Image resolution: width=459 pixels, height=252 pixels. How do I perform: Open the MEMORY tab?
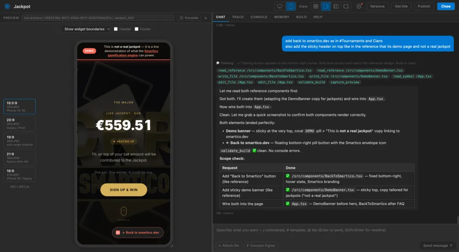click(282, 17)
